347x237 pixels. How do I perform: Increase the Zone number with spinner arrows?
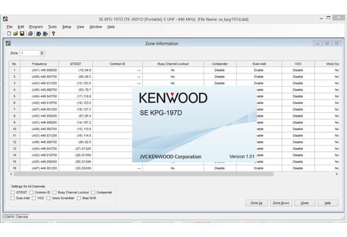click(42, 52)
